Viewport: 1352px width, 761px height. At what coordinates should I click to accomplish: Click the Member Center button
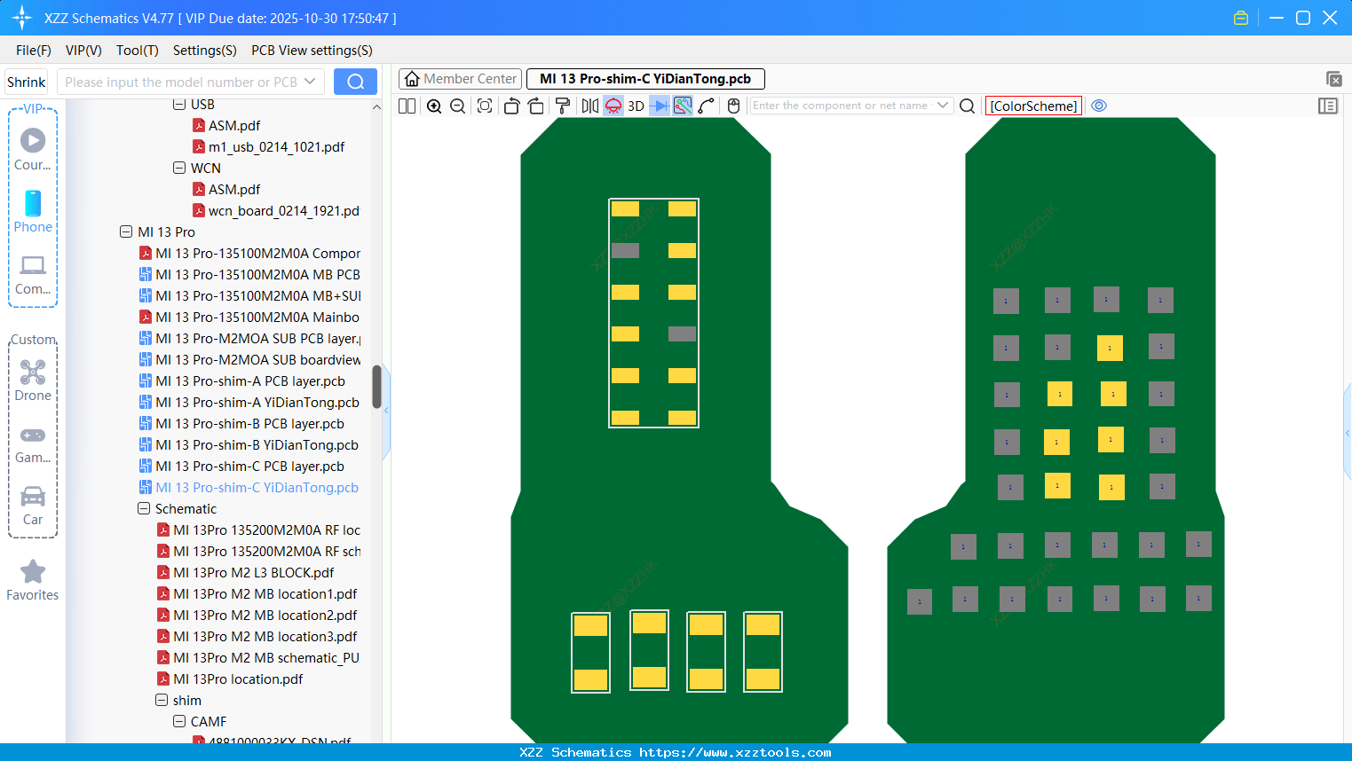[x=459, y=79]
